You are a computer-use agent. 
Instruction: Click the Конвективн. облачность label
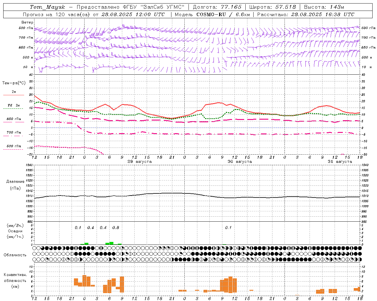coord(15,278)
